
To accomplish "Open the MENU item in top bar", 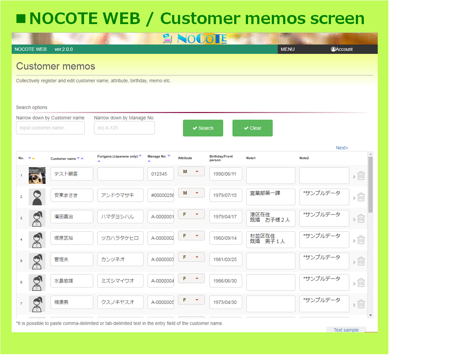I will point(288,49).
